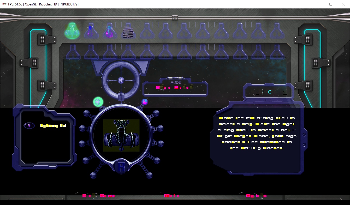This screenshot has height=205, width=350.
Task: Click the green ball icon above ship ring
Action: click(98, 102)
